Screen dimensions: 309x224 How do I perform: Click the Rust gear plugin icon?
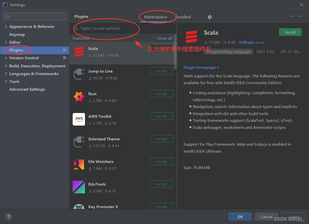79,97
